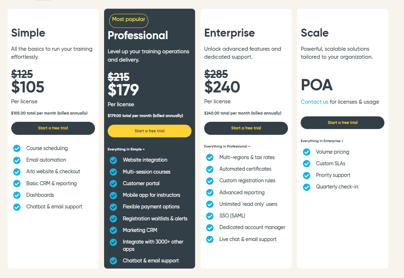This screenshot has height=278, width=404.
Task: Click the checkmark icon next to Quarterly check-in
Action: click(306, 187)
